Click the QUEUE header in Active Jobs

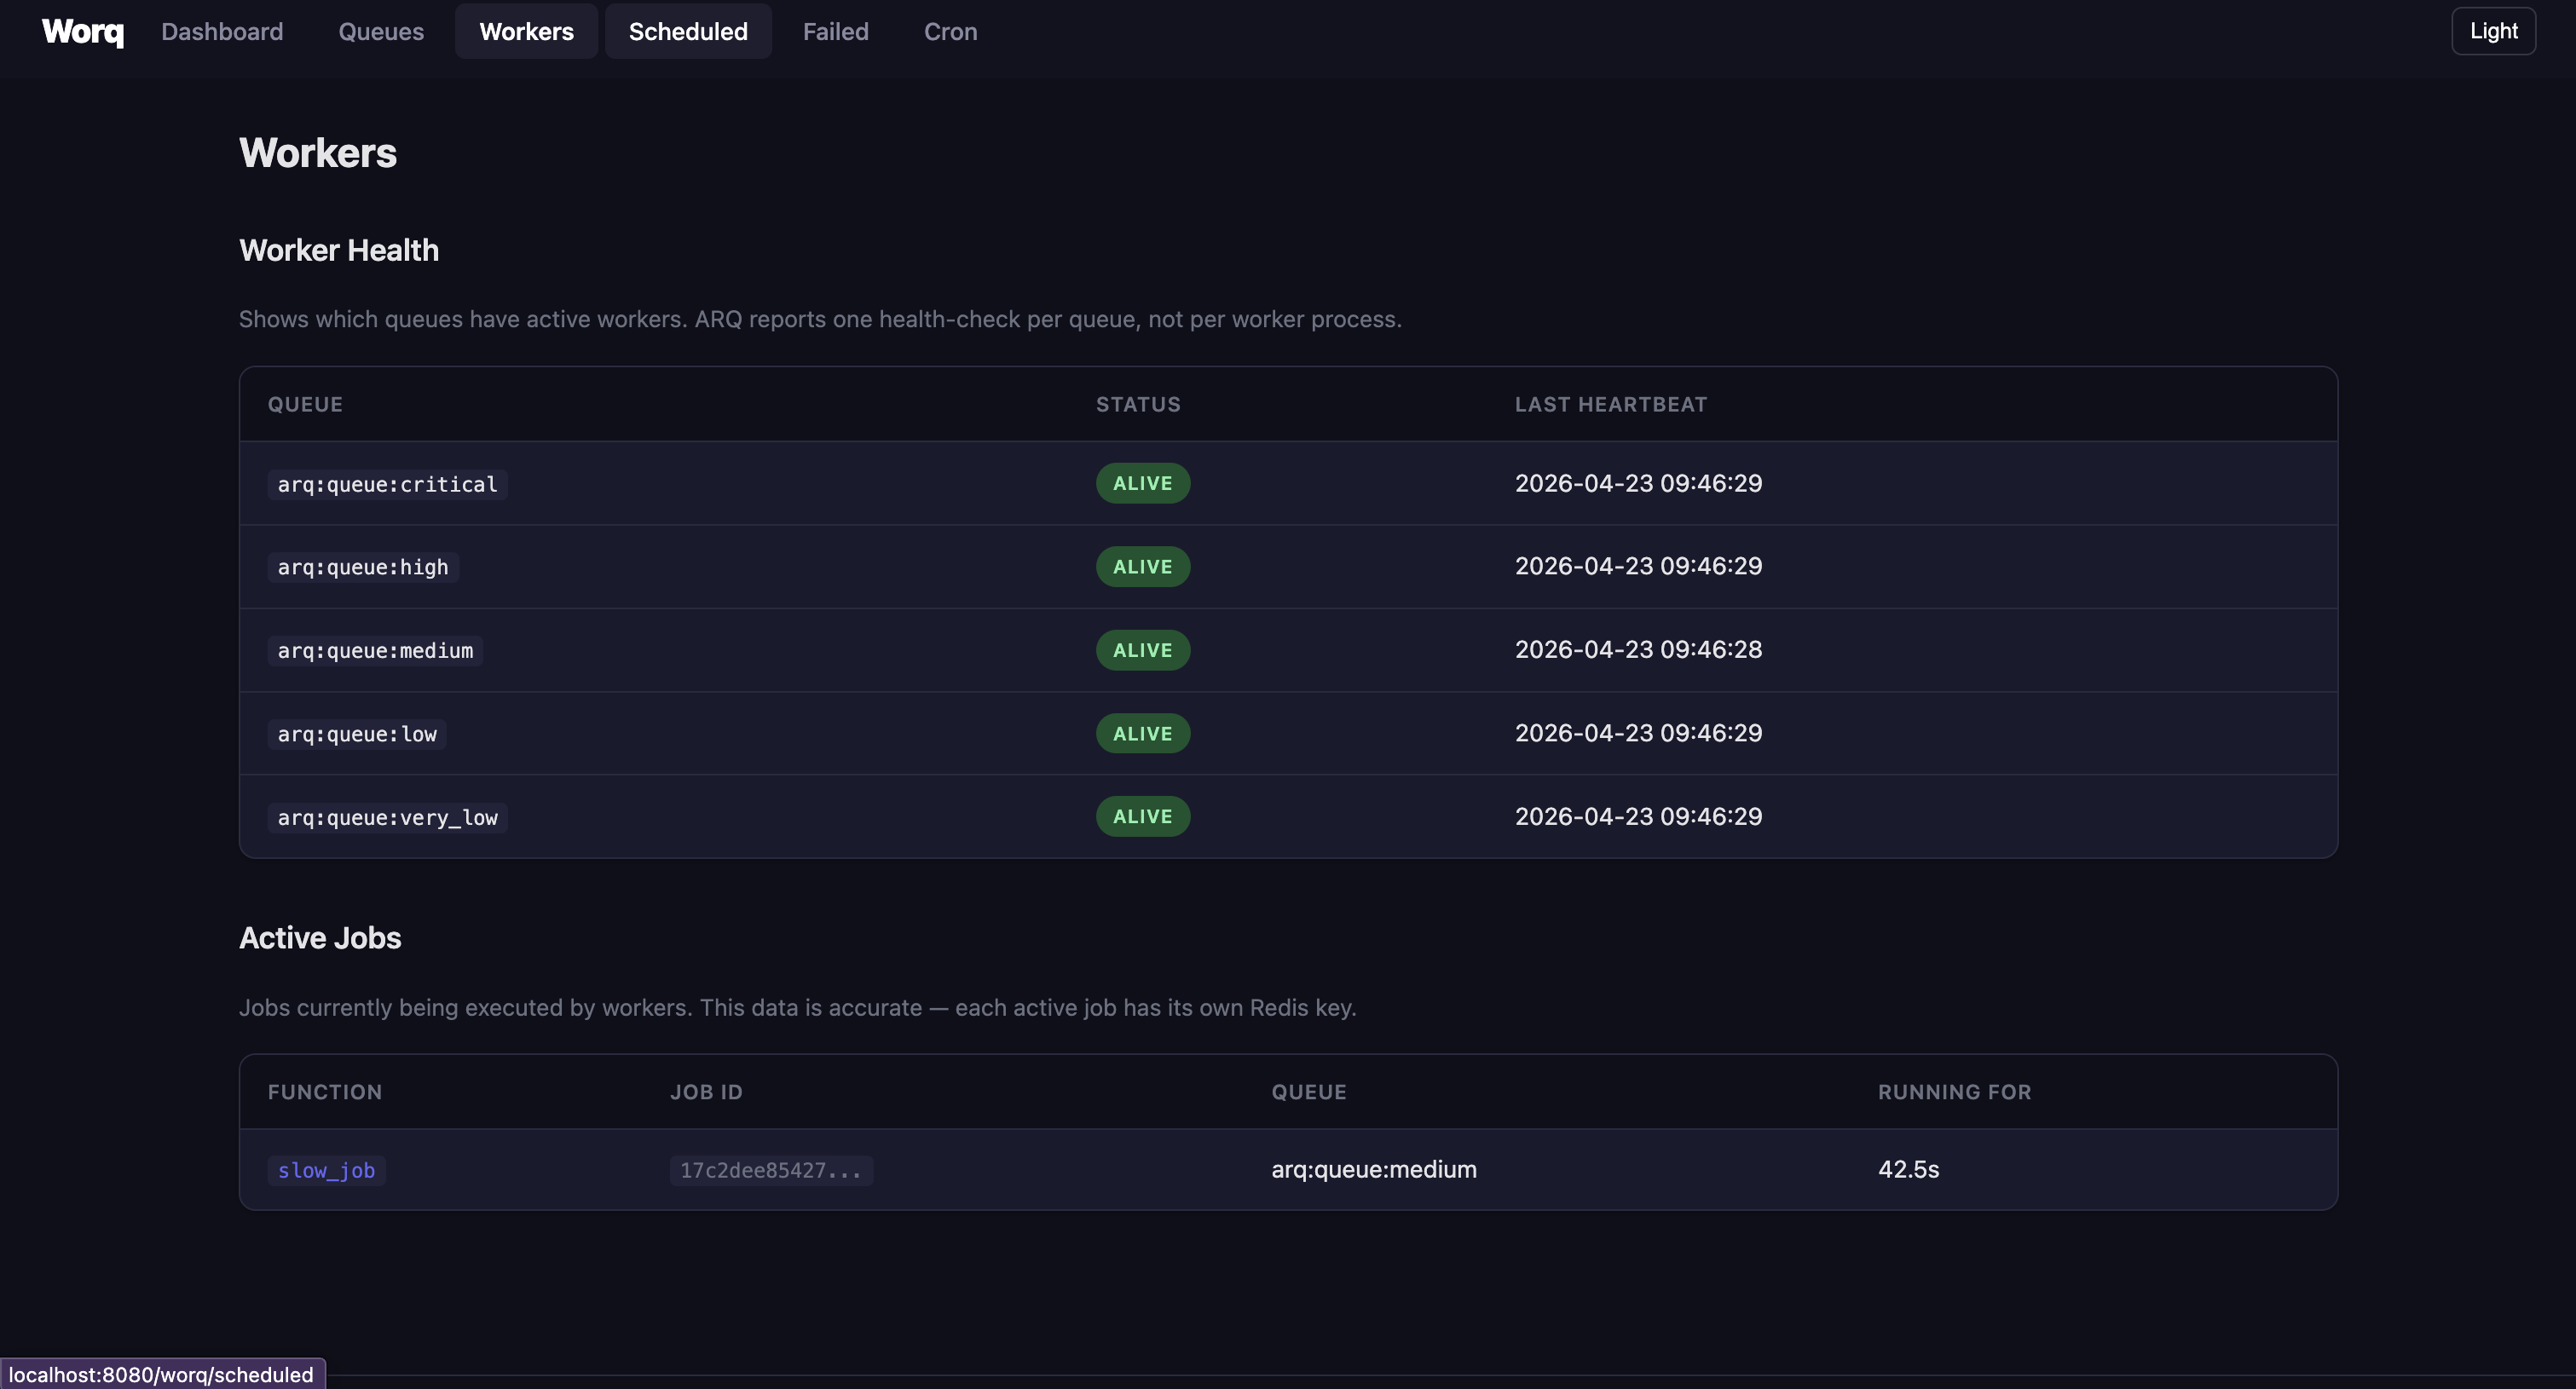pos(1309,1092)
